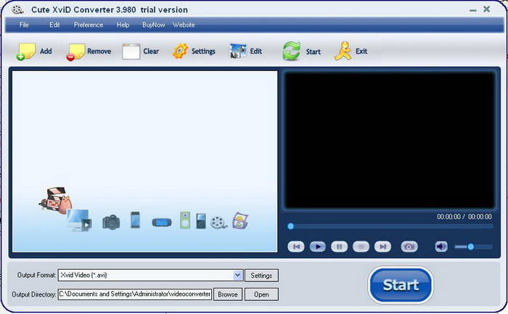Click the computer monitor device icon

[79, 220]
